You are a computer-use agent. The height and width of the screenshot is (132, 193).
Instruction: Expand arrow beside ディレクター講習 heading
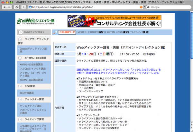coord(20,100)
